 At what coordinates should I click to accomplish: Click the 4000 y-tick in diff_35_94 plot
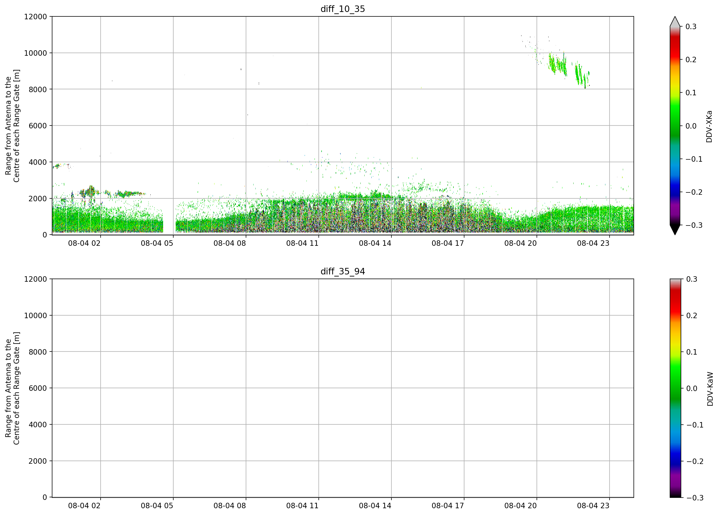[38, 425]
